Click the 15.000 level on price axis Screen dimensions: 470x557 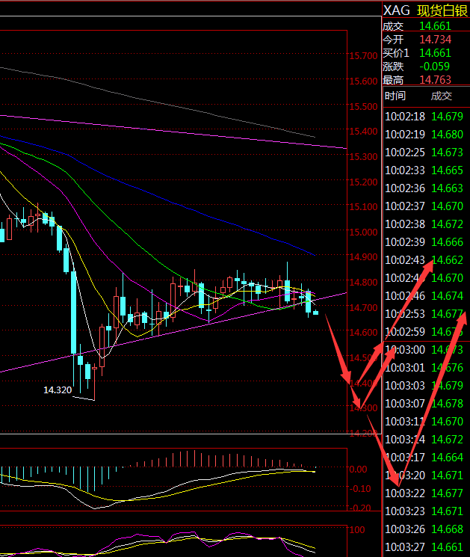[x=362, y=232]
